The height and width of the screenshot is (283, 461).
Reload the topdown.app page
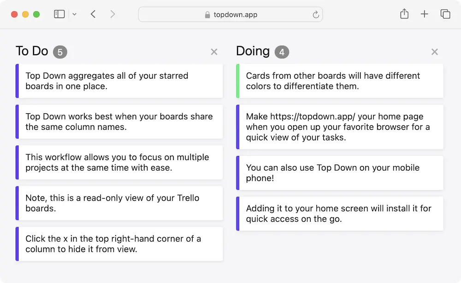pos(315,14)
